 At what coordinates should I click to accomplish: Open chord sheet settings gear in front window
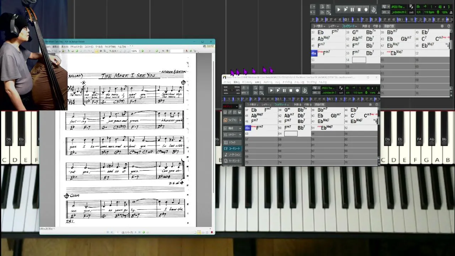pyautogui.click(x=370, y=105)
